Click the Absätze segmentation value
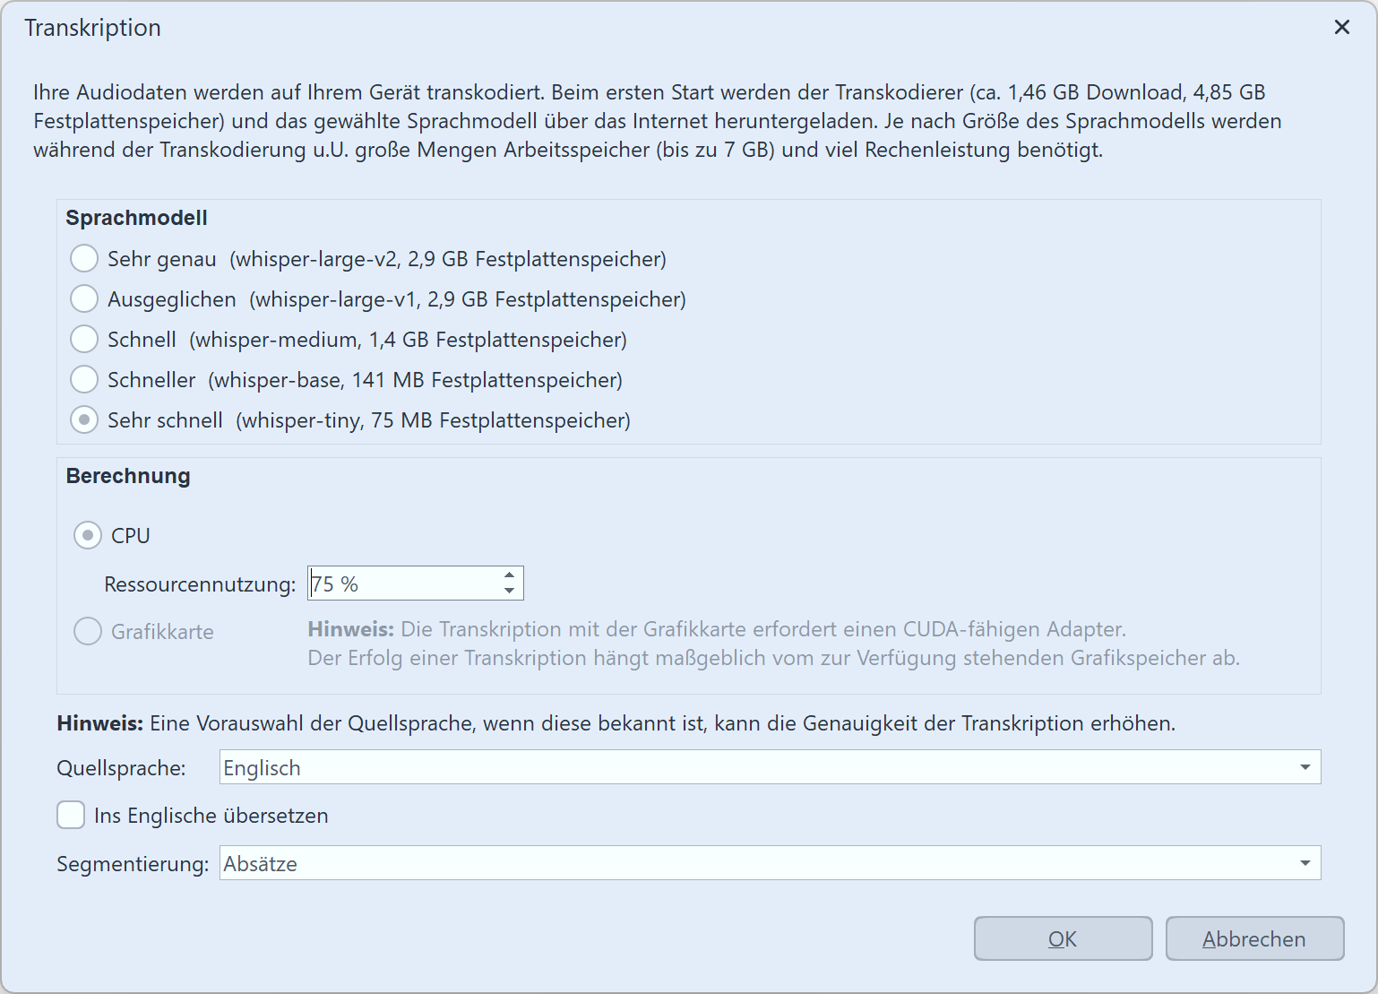Image resolution: width=1378 pixels, height=994 pixels. point(261,862)
